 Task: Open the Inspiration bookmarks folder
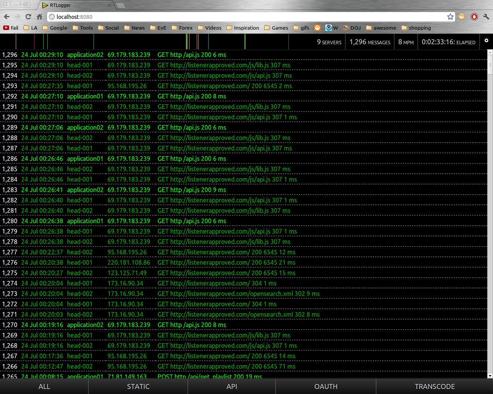coord(243,28)
